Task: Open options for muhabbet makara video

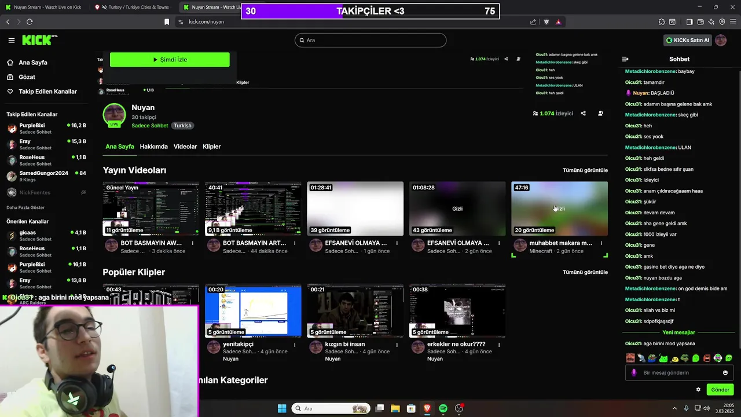Action: (x=601, y=243)
